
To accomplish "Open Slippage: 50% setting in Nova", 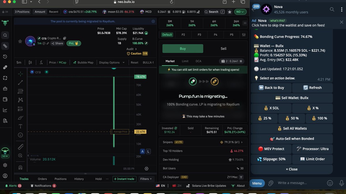I will click(x=271, y=159).
